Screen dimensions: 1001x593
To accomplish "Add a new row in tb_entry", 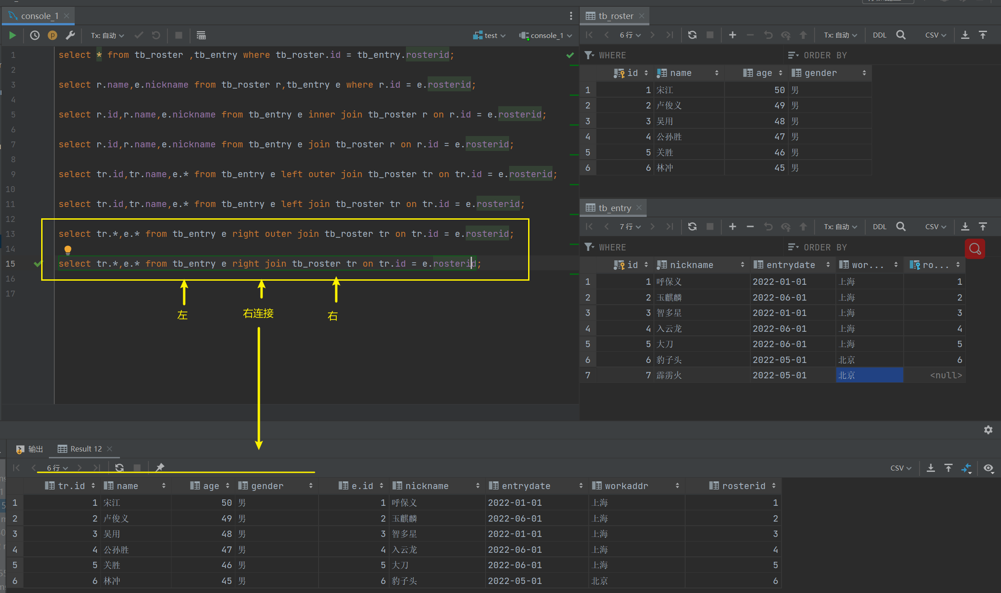I will [x=732, y=227].
